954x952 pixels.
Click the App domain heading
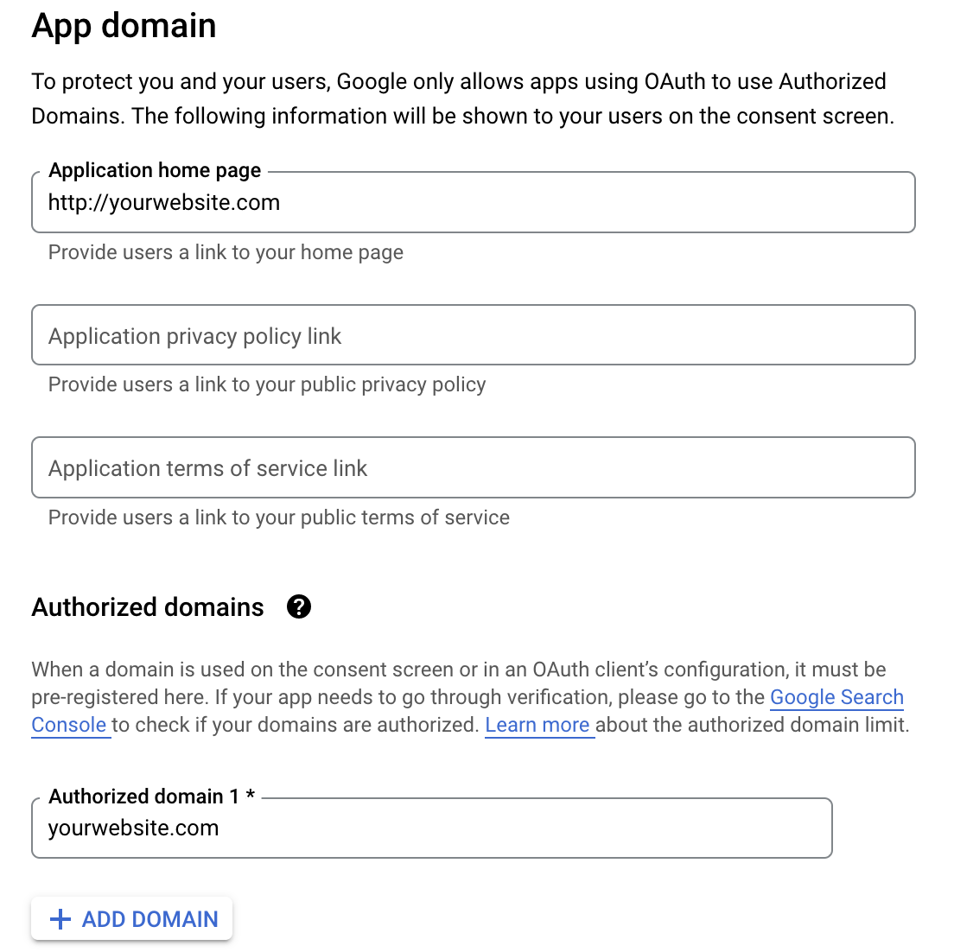(x=124, y=26)
